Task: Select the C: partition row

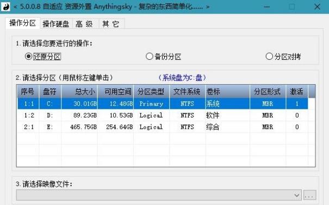Action: pyautogui.click(x=163, y=104)
